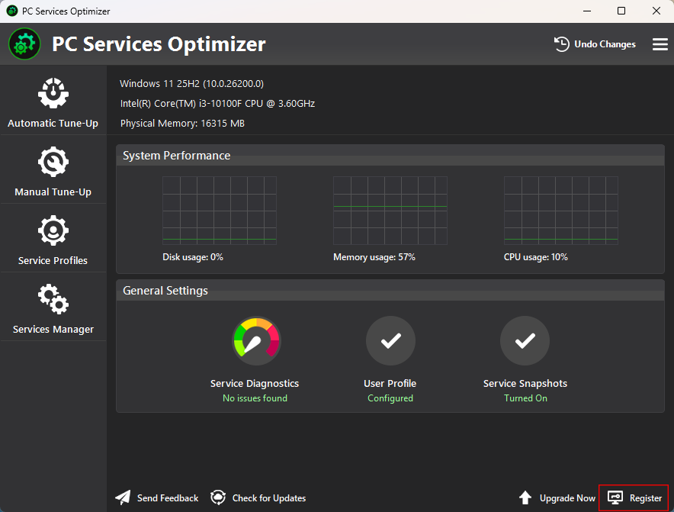The width and height of the screenshot is (674, 512).
Task: Click the Upgrade Now arrow icon
Action: click(525, 498)
